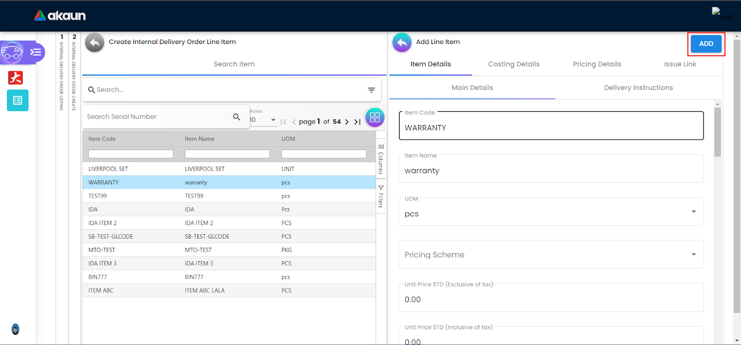Click the blue ADD button
The width and height of the screenshot is (741, 345).
point(706,44)
